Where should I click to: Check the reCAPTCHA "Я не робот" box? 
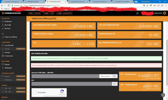pyautogui.click(x=35, y=92)
